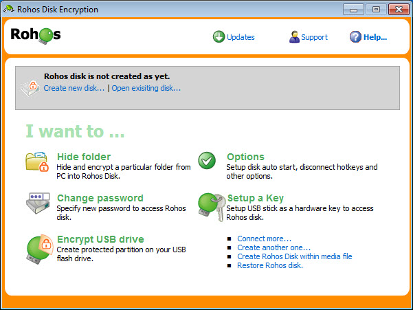Click the green Options checkmark icon
The width and height of the screenshot is (413, 310).
(207, 161)
